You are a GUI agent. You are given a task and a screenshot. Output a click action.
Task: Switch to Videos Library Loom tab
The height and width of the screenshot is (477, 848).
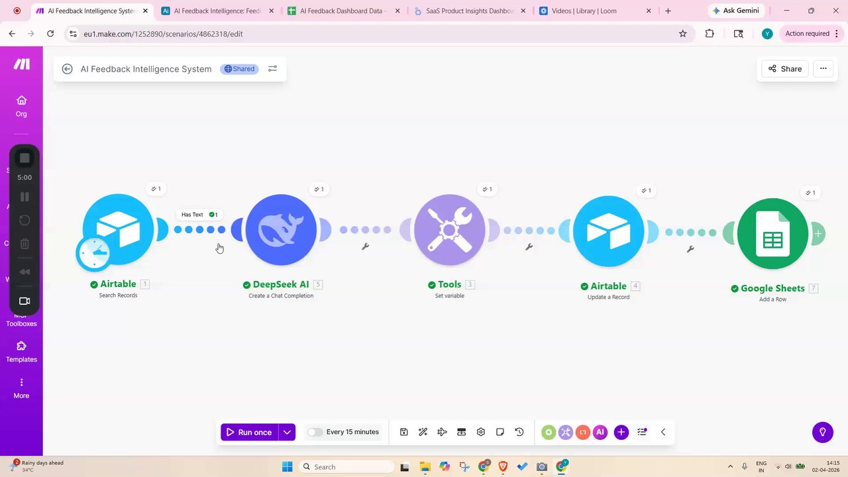pos(594,11)
